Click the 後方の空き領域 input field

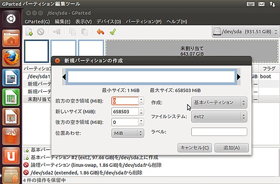pyautogui.click(x=125, y=122)
